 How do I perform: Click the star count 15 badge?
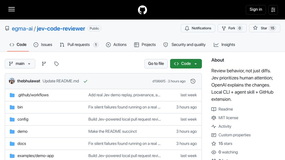tap(272, 28)
